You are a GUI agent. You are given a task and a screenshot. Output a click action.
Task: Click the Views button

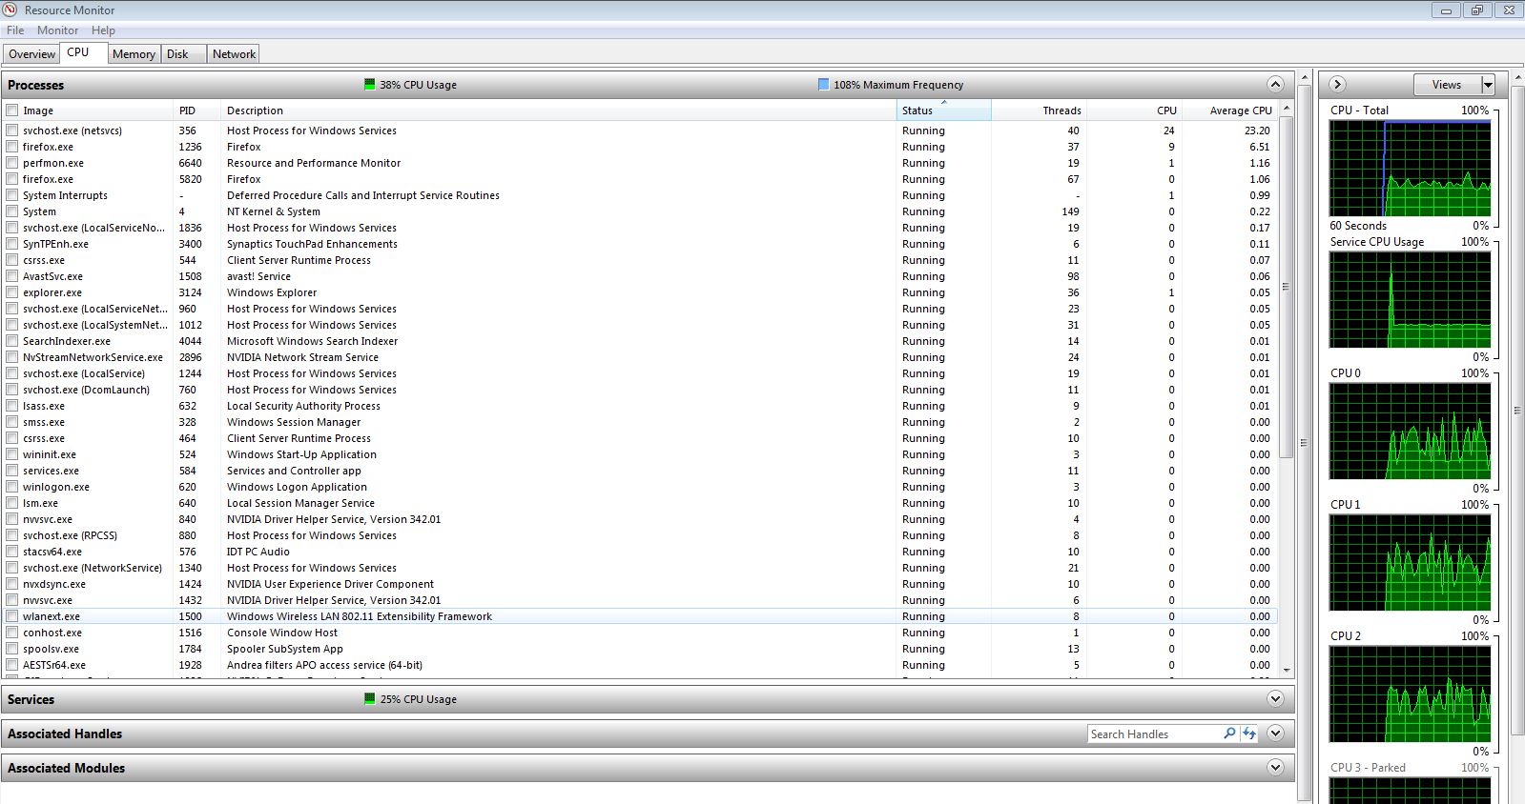point(1446,85)
